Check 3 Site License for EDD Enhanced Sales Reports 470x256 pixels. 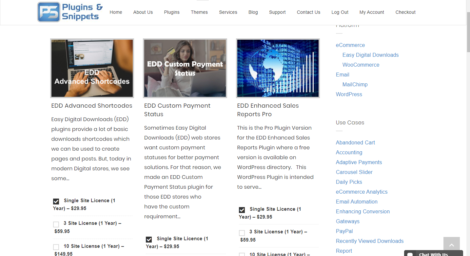click(x=242, y=233)
